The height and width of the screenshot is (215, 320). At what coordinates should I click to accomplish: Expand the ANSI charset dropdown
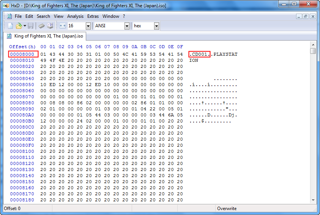pyautogui.click(x=127, y=26)
